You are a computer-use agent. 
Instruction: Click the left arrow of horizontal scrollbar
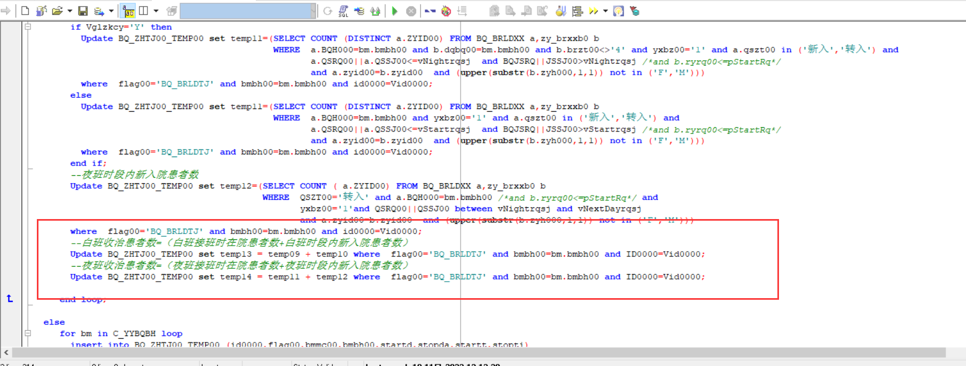pyautogui.click(x=6, y=353)
